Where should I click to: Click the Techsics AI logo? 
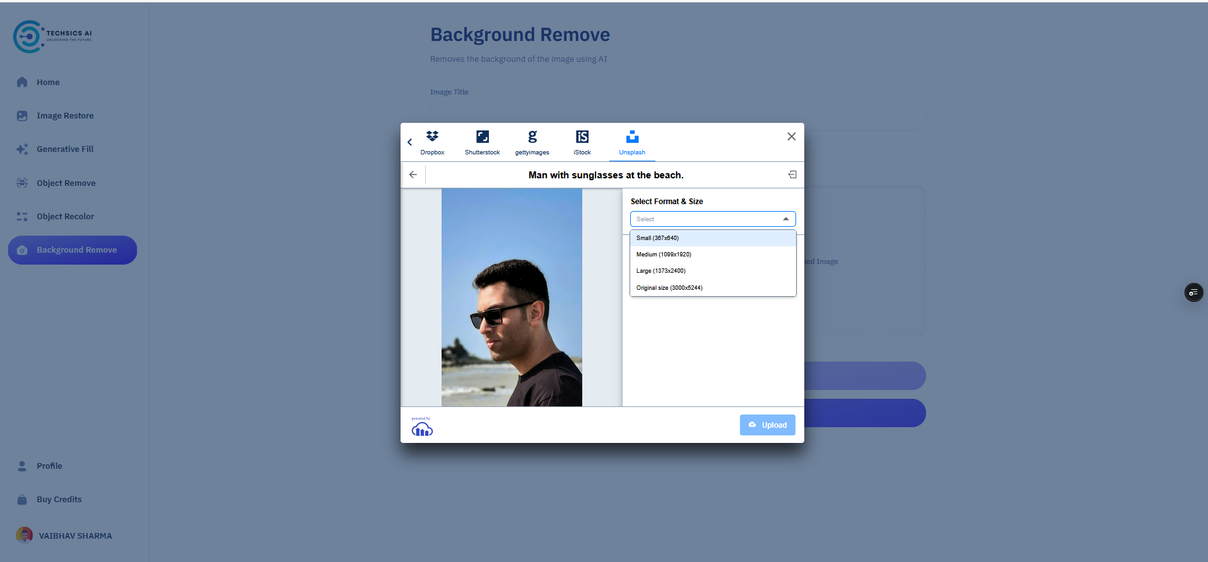tap(53, 37)
